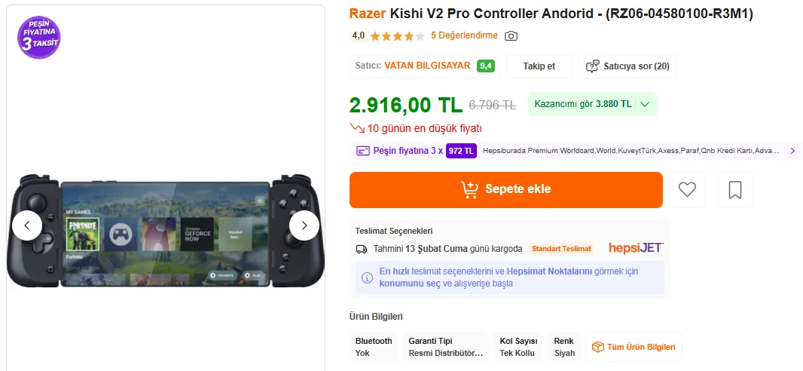Show previous product image arrow
Viewport: 803px width, 371px height.
click(x=27, y=225)
